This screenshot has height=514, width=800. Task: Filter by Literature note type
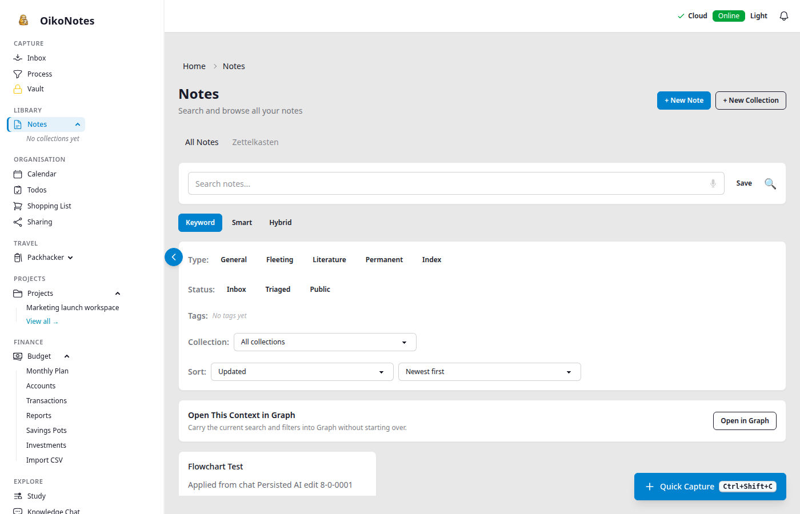[x=329, y=260]
